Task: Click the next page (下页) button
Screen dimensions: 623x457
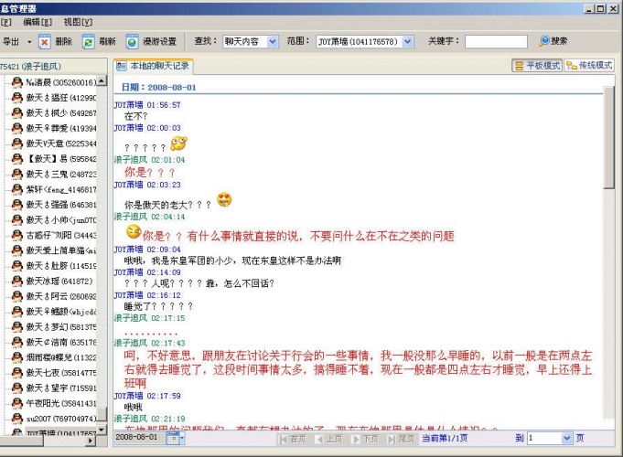Action: coord(364,439)
